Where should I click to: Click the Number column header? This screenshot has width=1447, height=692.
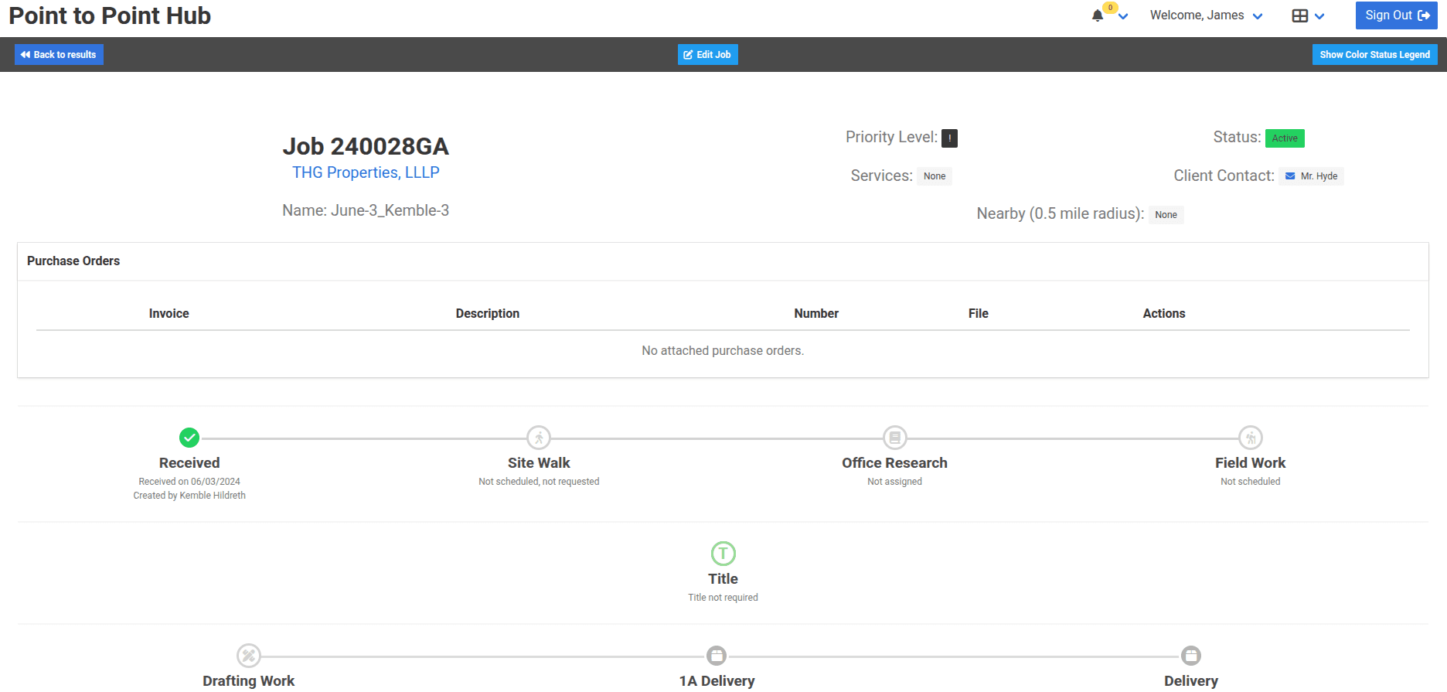coord(816,313)
